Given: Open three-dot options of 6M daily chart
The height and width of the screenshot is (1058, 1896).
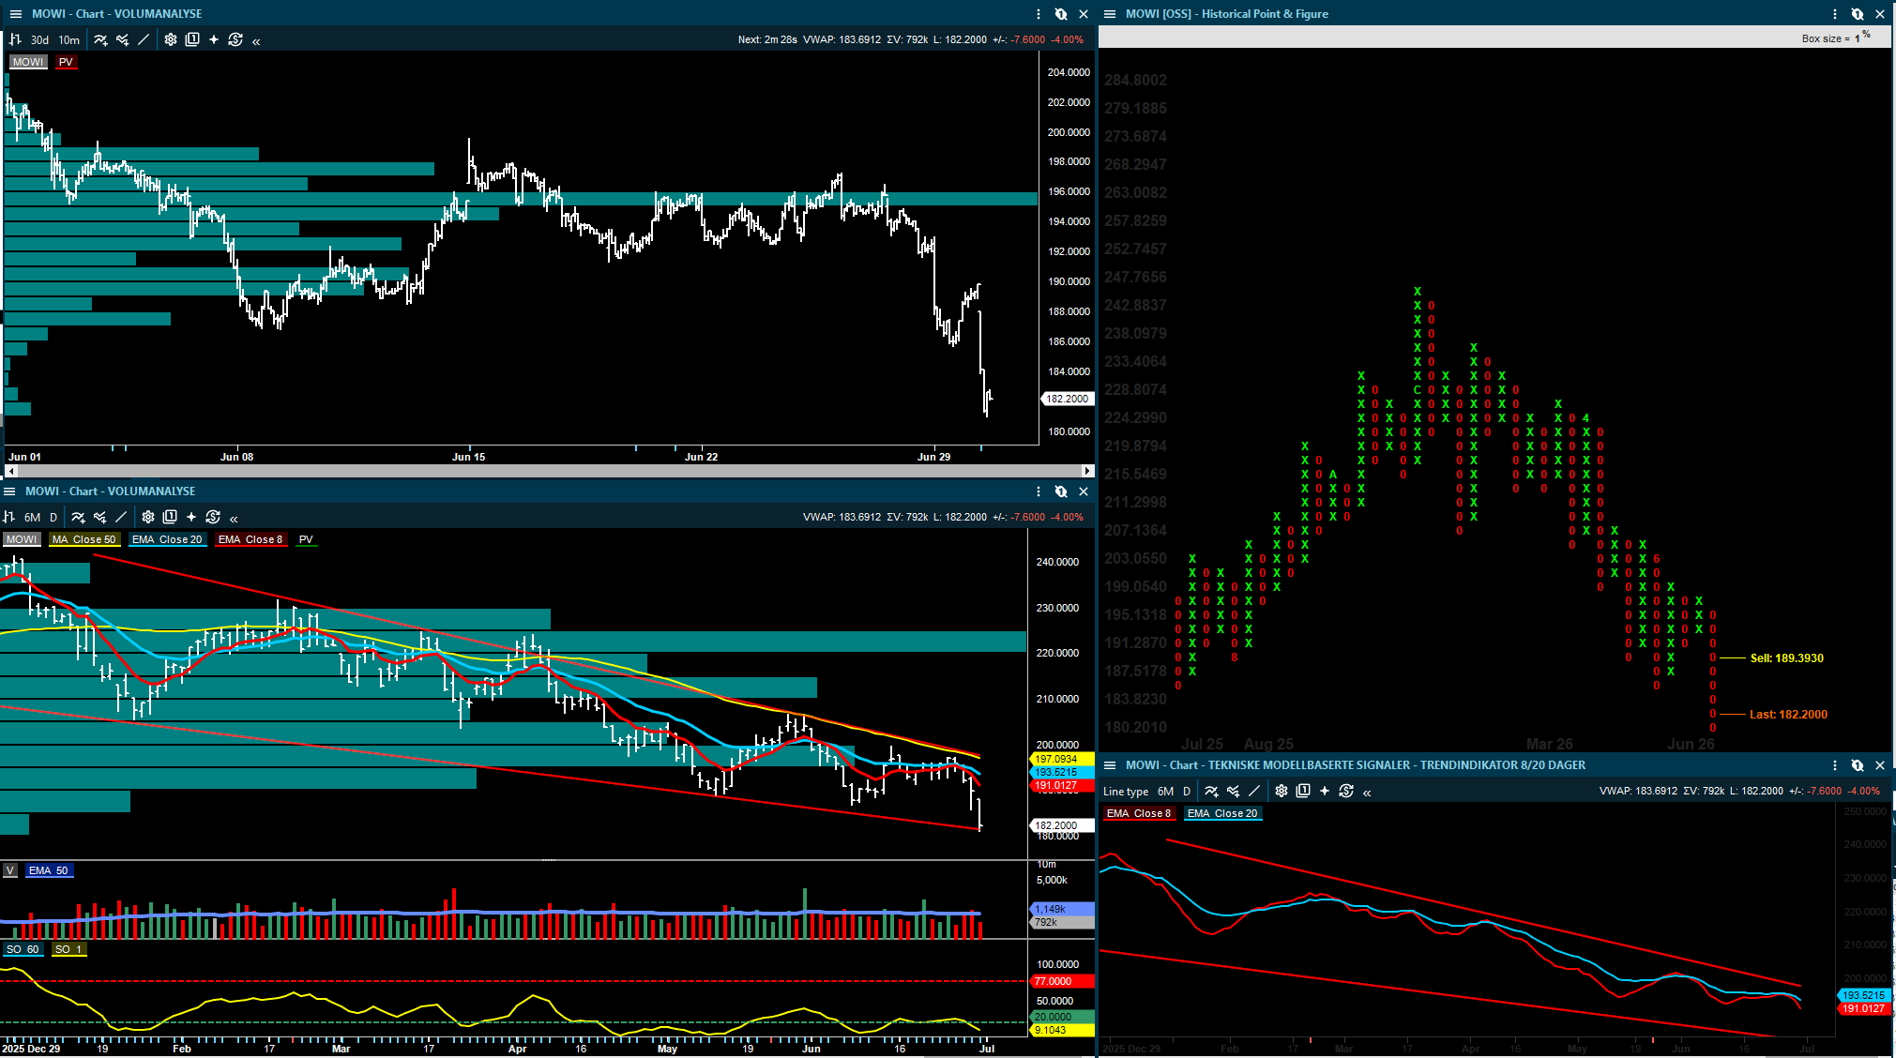Looking at the screenshot, I should (x=1039, y=491).
